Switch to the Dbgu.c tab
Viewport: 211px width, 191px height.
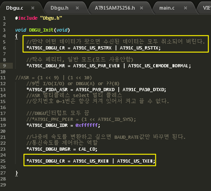[15, 8]
